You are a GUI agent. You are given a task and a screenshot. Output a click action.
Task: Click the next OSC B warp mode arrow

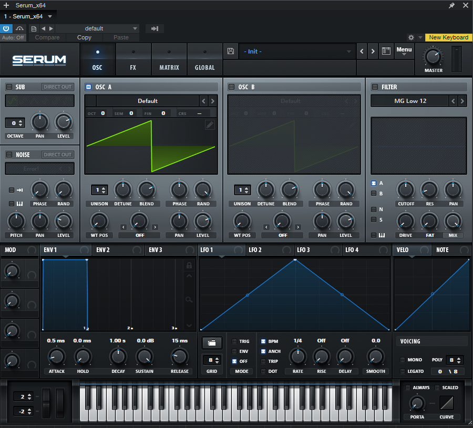coord(298,227)
